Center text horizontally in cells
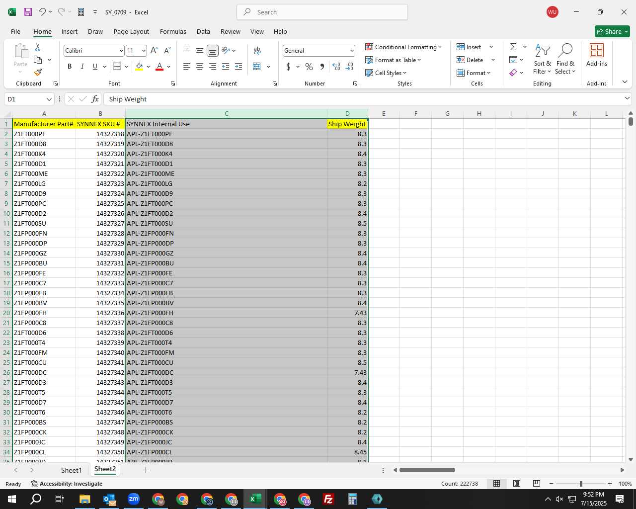This screenshot has height=509, width=636. tap(200, 67)
